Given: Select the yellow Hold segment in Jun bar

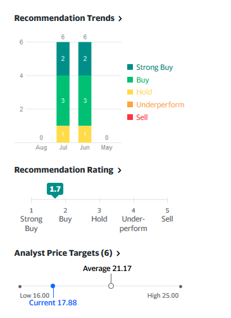Looking at the screenshot, I should click(x=85, y=134).
